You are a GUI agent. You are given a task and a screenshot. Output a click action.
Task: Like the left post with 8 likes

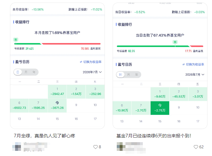tap(96, 147)
